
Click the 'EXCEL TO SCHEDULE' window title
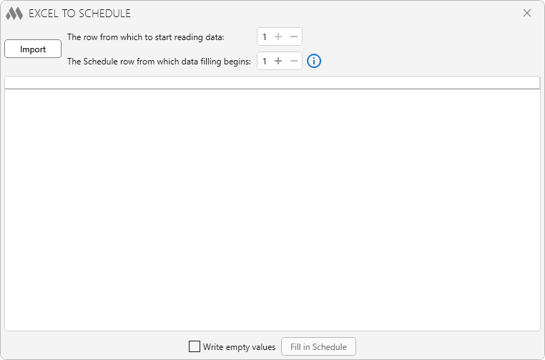click(x=79, y=14)
